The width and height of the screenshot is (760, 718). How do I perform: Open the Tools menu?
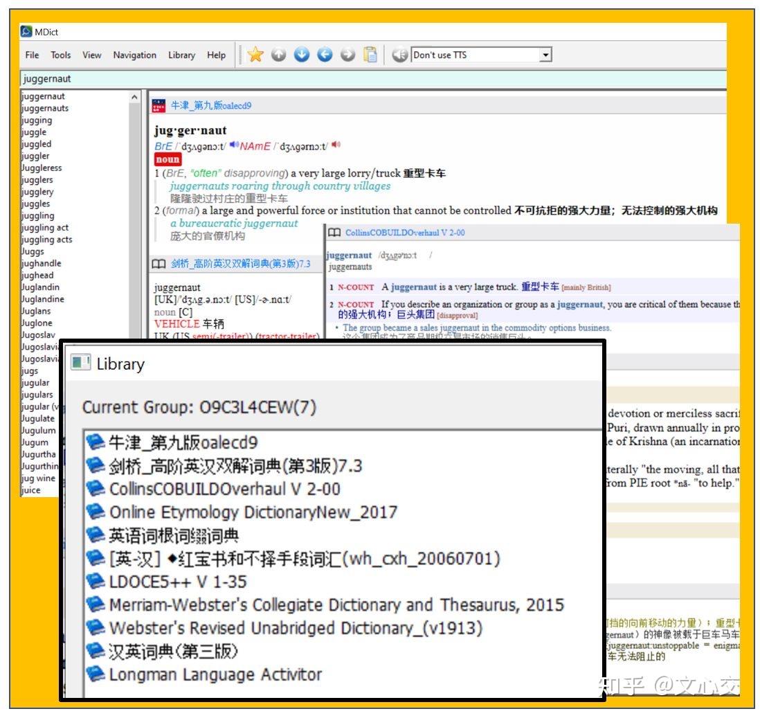click(61, 55)
